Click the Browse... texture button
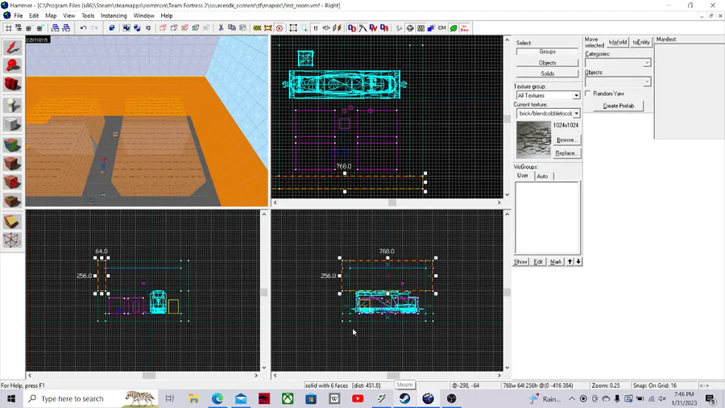Screen dimensions: 725x408 pyautogui.click(x=567, y=139)
